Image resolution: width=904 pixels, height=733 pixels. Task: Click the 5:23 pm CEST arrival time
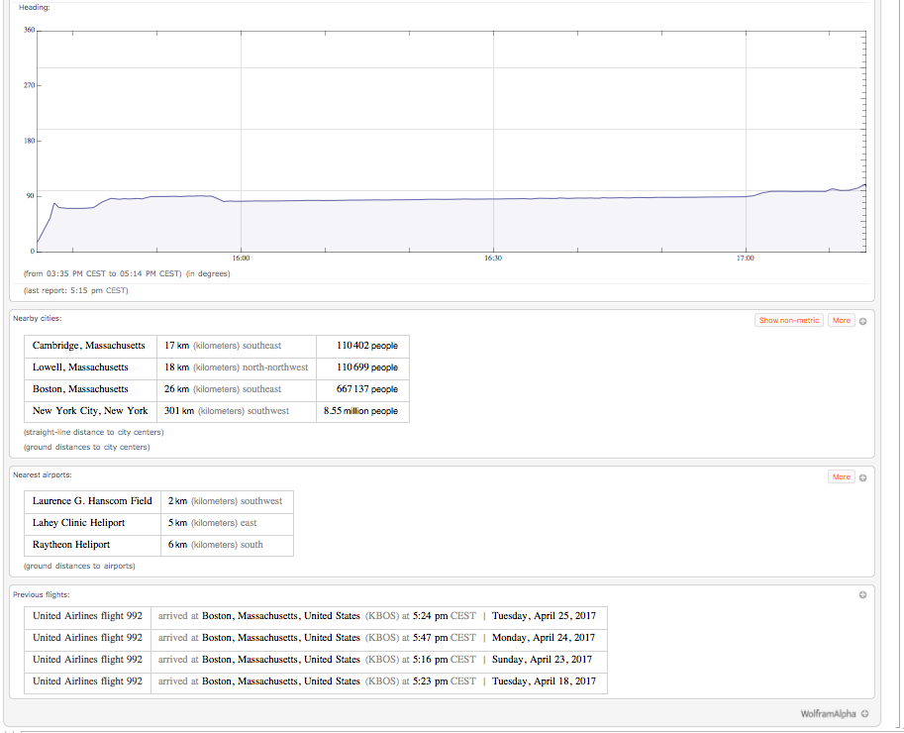click(445, 681)
